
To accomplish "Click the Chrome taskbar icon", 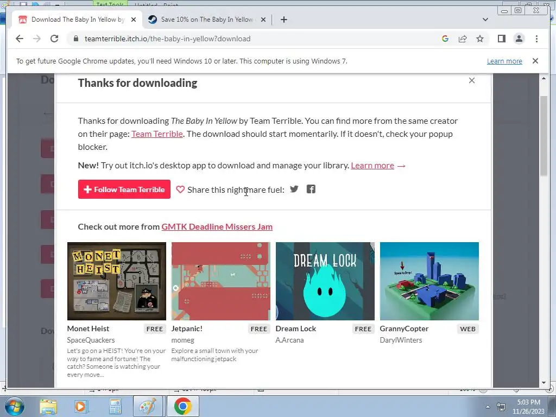I will pyautogui.click(x=182, y=406).
